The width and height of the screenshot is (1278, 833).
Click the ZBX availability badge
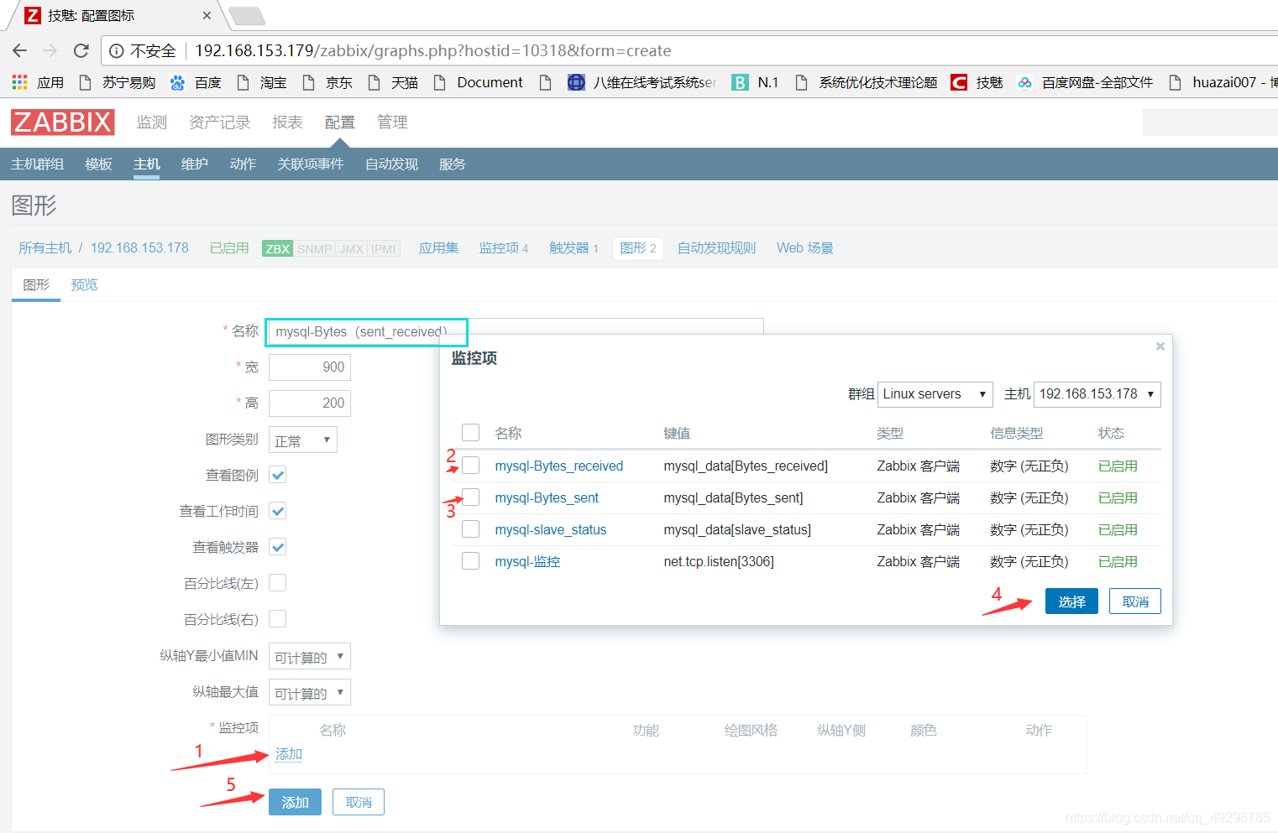(x=277, y=248)
